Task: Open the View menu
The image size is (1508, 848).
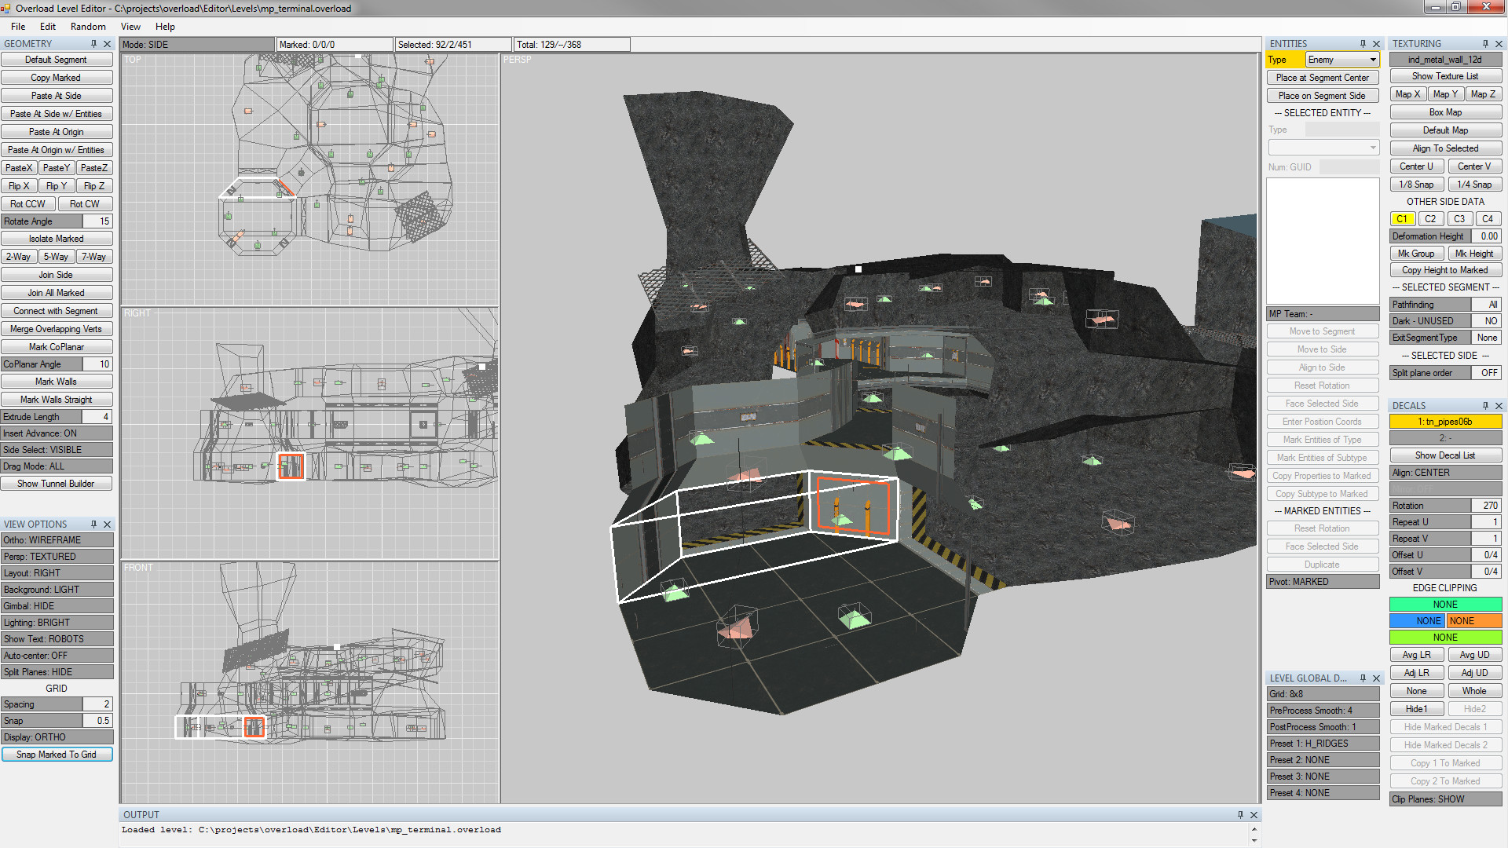Action: point(130,26)
